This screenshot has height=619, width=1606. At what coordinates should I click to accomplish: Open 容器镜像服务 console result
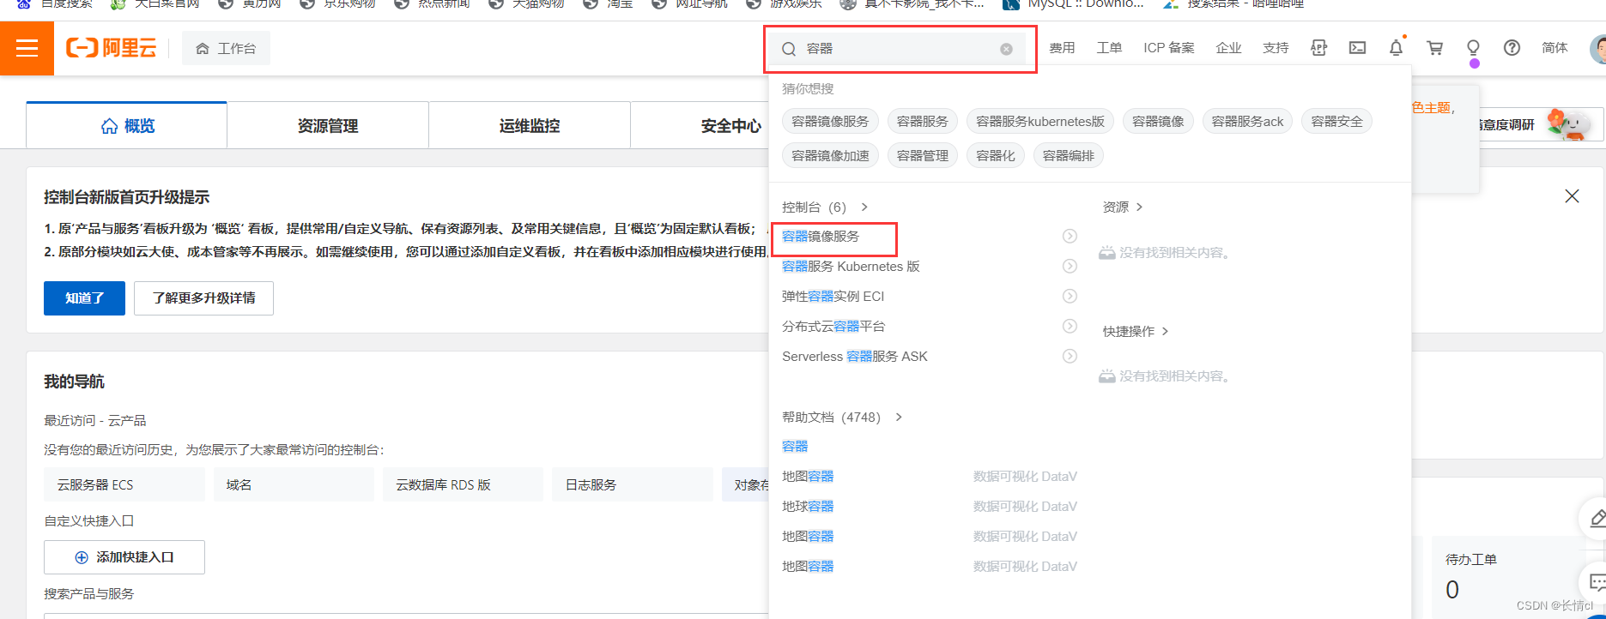[x=821, y=237]
